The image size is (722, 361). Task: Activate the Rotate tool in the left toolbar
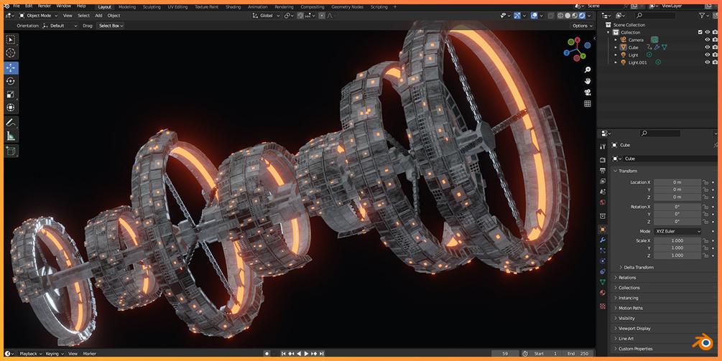click(11, 81)
